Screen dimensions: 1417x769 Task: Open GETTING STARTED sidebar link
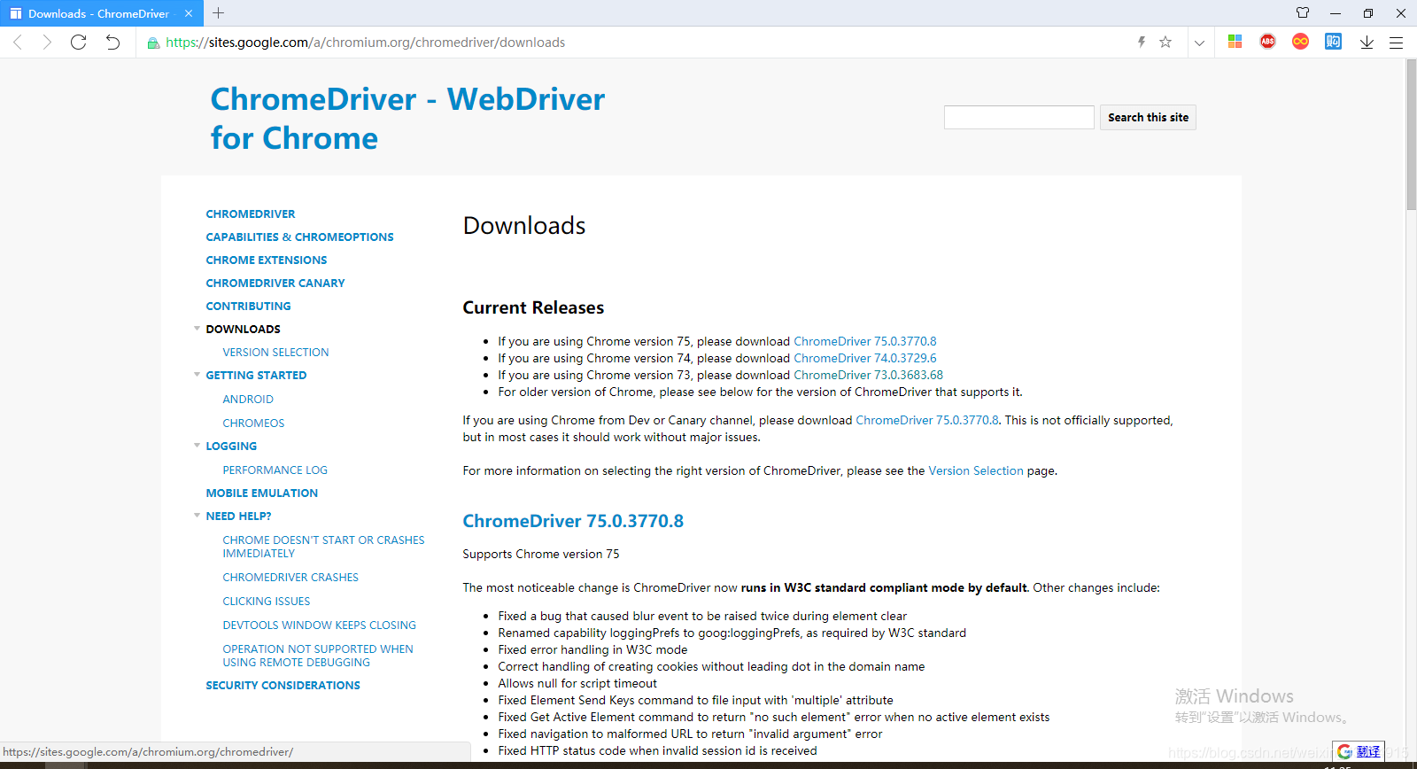[x=256, y=376]
